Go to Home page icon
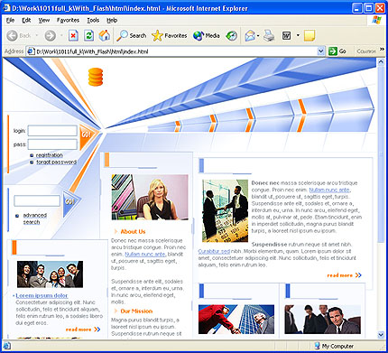 105,36
